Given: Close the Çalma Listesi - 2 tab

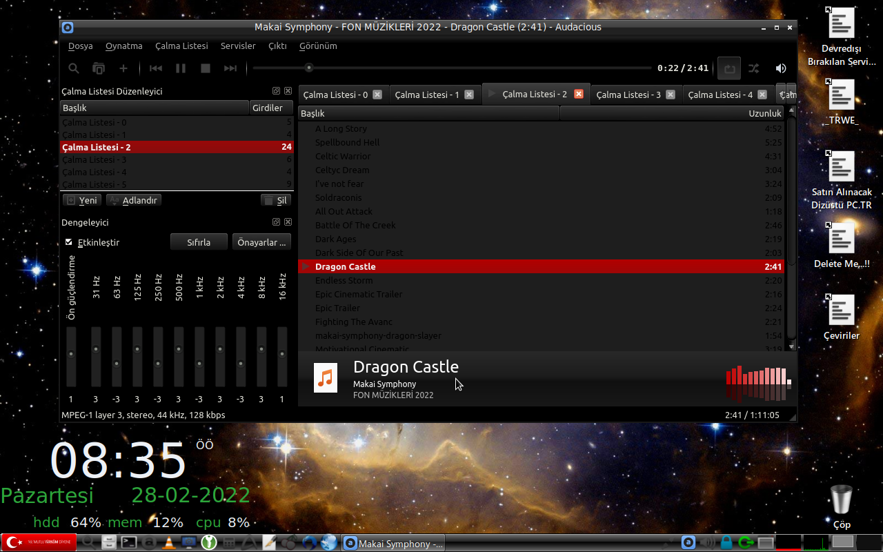Looking at the screenshot, I should (x=579, y=94).
